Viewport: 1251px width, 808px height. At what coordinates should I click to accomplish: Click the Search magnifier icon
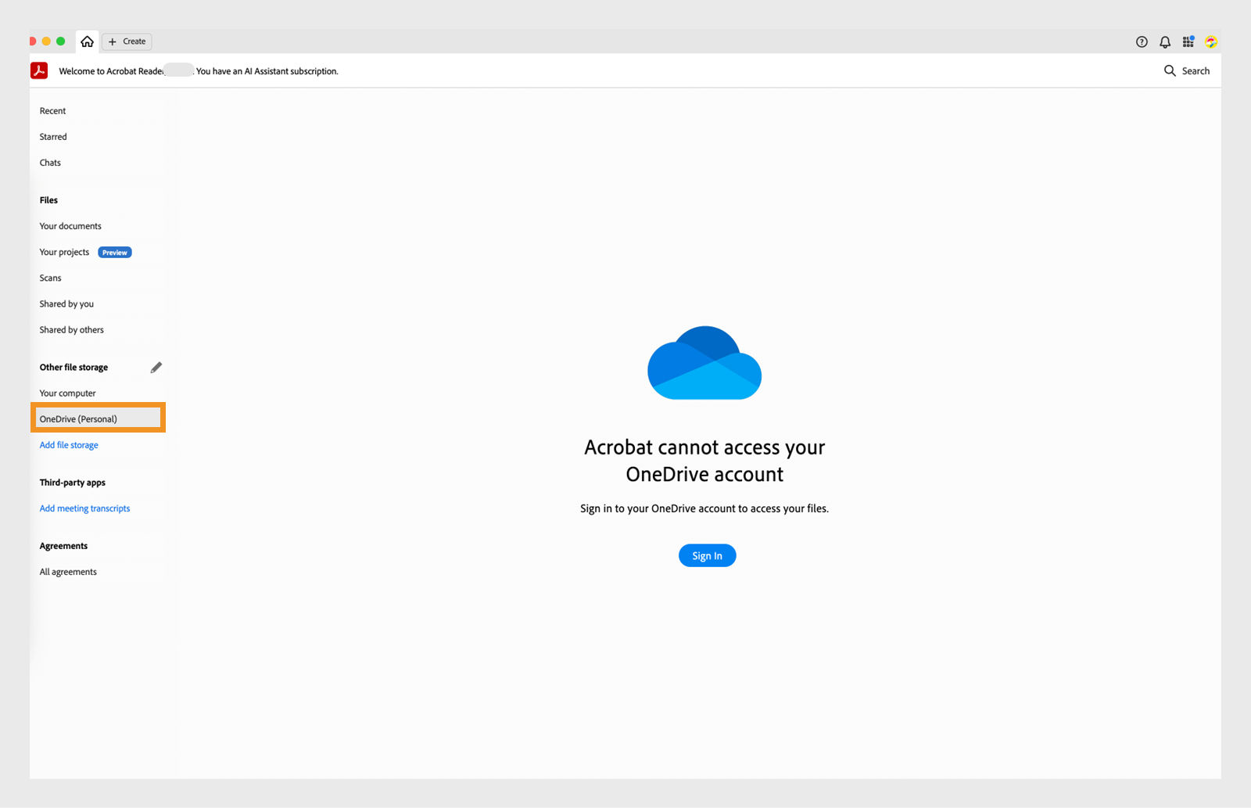1170,70
